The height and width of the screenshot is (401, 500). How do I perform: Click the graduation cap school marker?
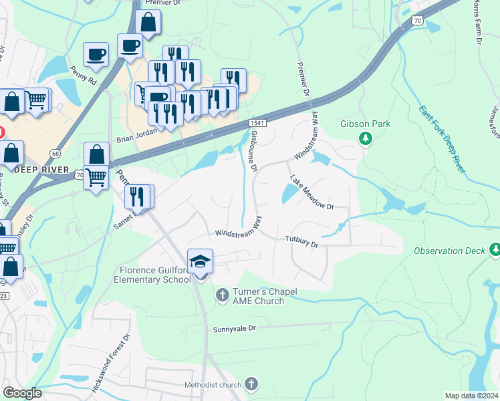click(200, 262)
